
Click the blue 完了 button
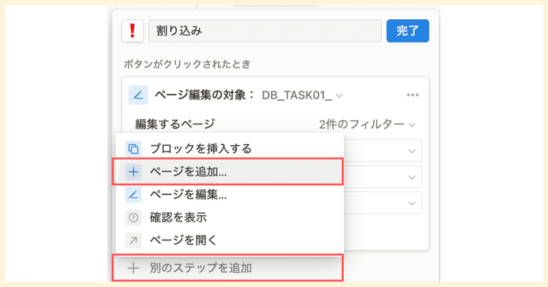pos(408,31)
